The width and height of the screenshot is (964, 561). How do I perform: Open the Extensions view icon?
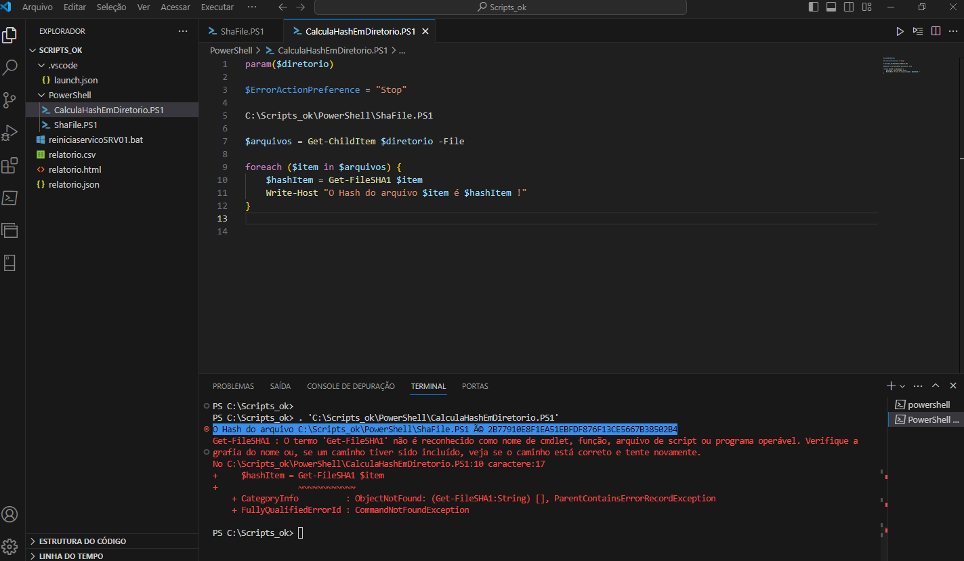click(9, 165)
